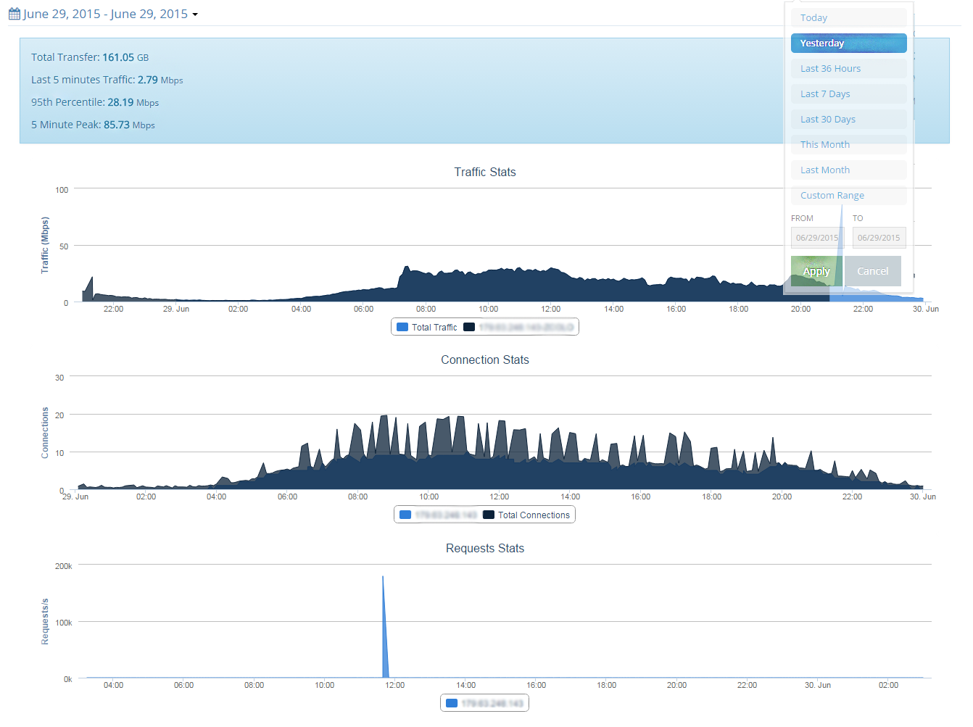Toggle the Requests Stats legend series
This screenshot has height=727, width=973.
point(484,703)
